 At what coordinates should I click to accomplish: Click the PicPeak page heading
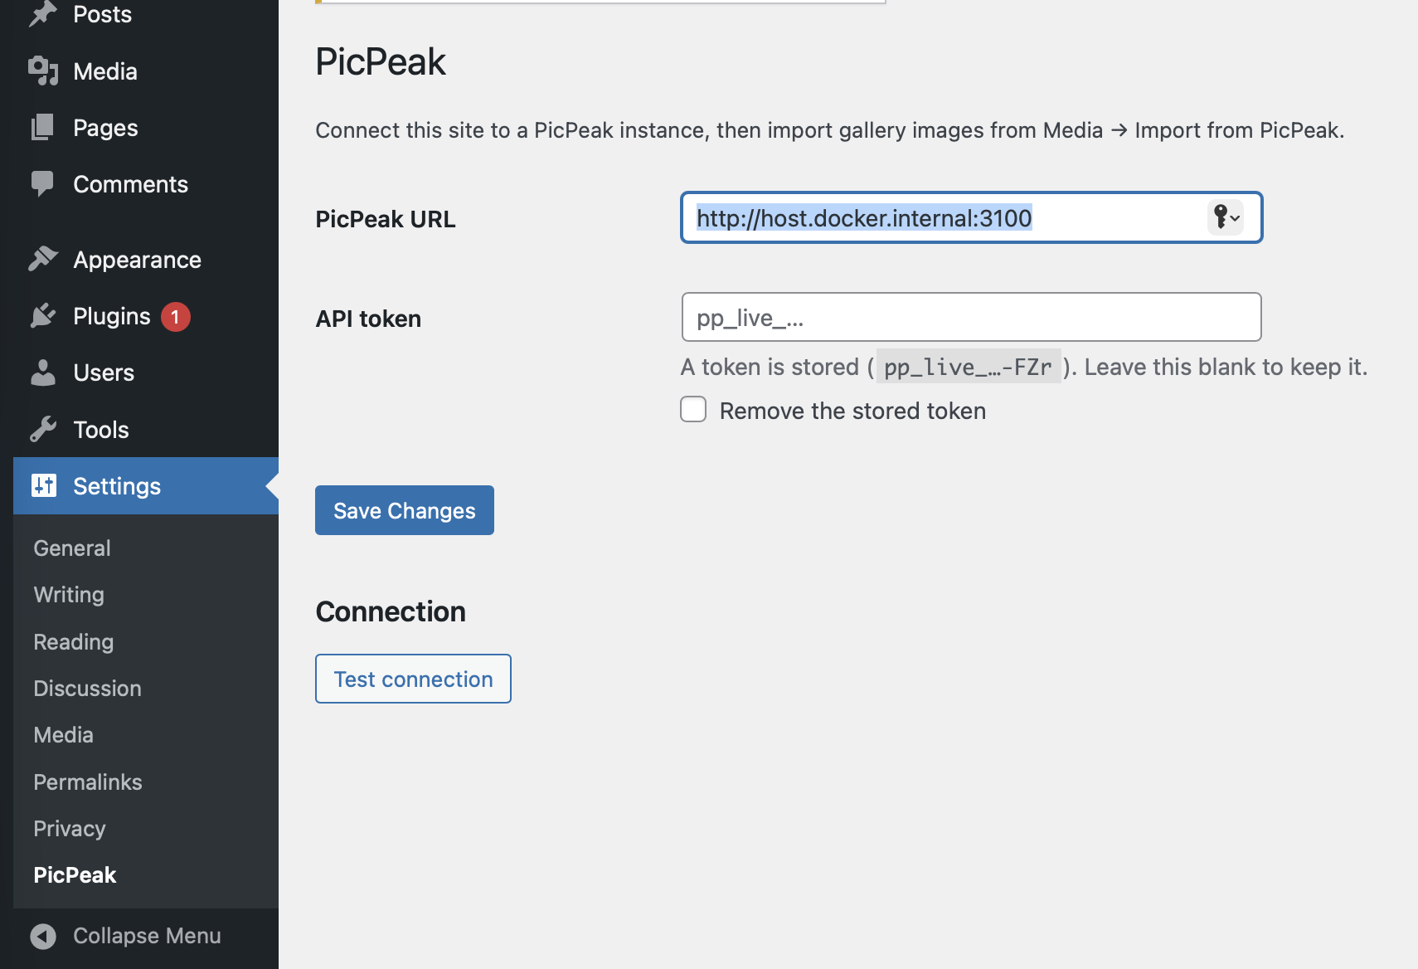coord(381,61)
